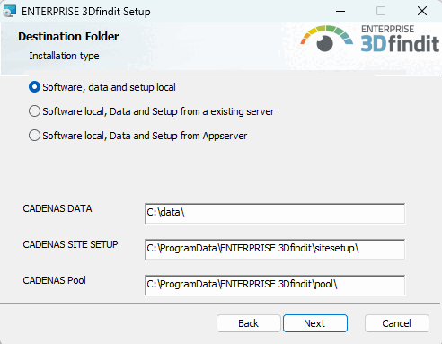Close the ENTERPRISE 3Dfindit Setup window
This screenshot has height=344, width=442.
click(422, 12)
